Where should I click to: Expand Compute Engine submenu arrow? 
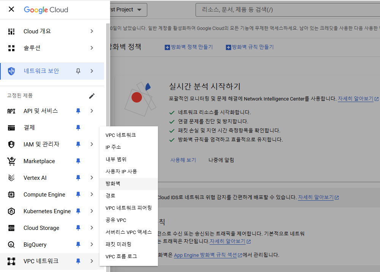point(92,195)
